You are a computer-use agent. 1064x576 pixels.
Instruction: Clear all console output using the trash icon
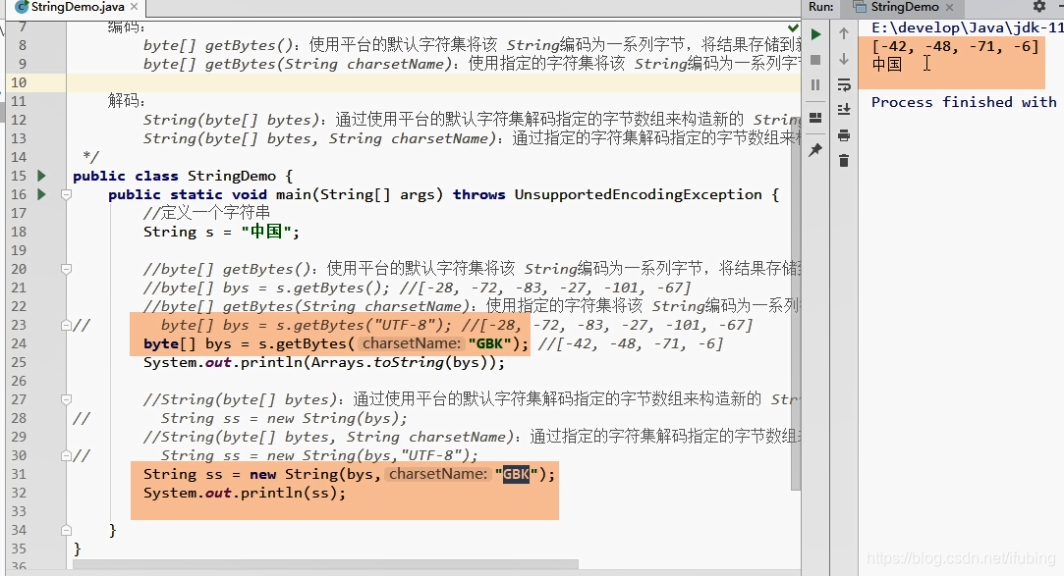844,161
